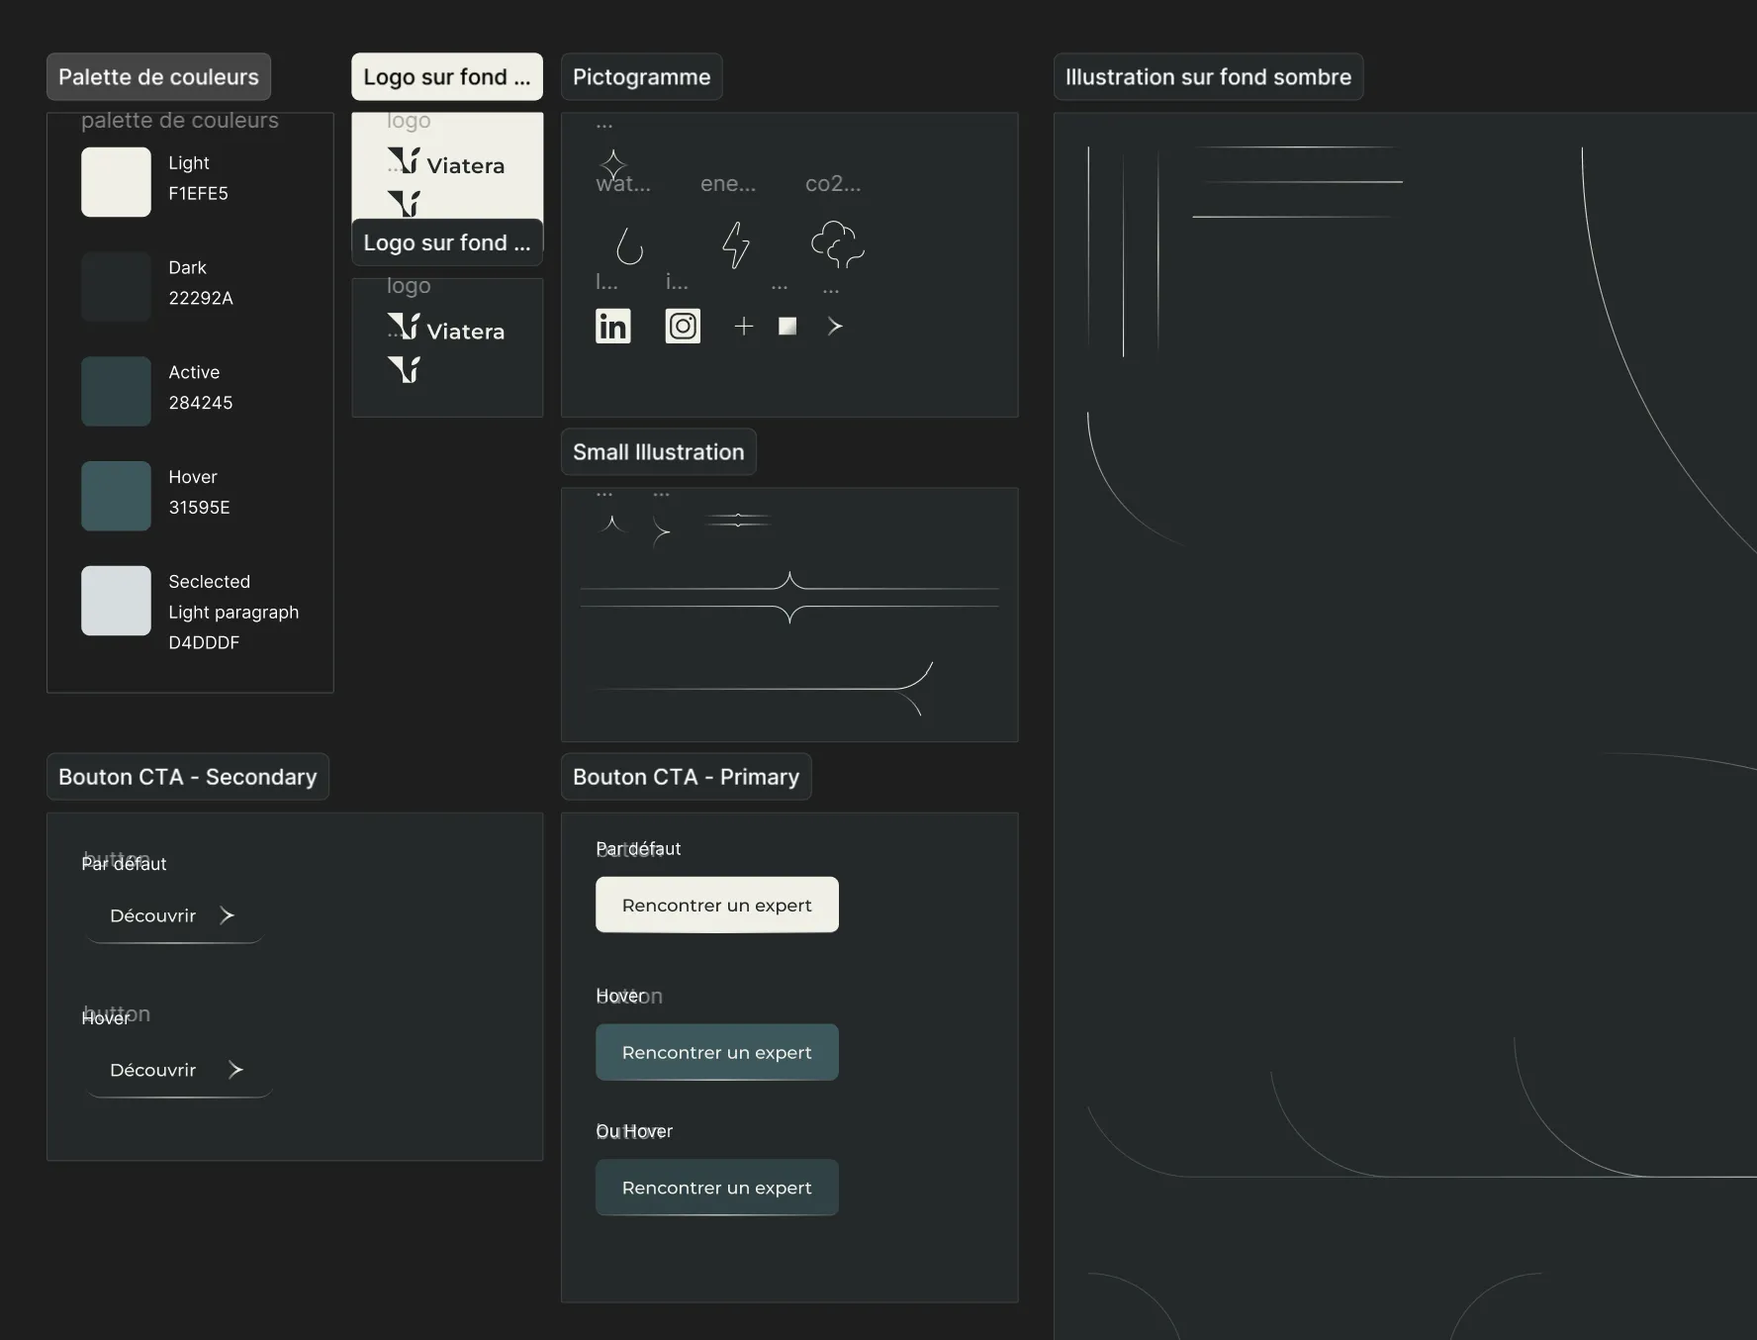Click the "22292A" hex code text
Viewport: 1757px width, 1340px height.
(201, 299)
